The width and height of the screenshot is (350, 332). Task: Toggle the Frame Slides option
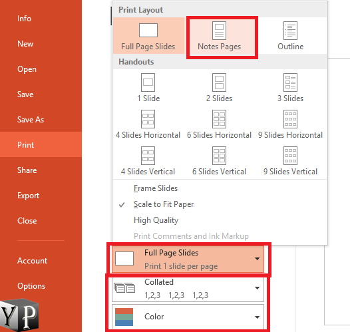pyautogui.click(x=156, y=188)
